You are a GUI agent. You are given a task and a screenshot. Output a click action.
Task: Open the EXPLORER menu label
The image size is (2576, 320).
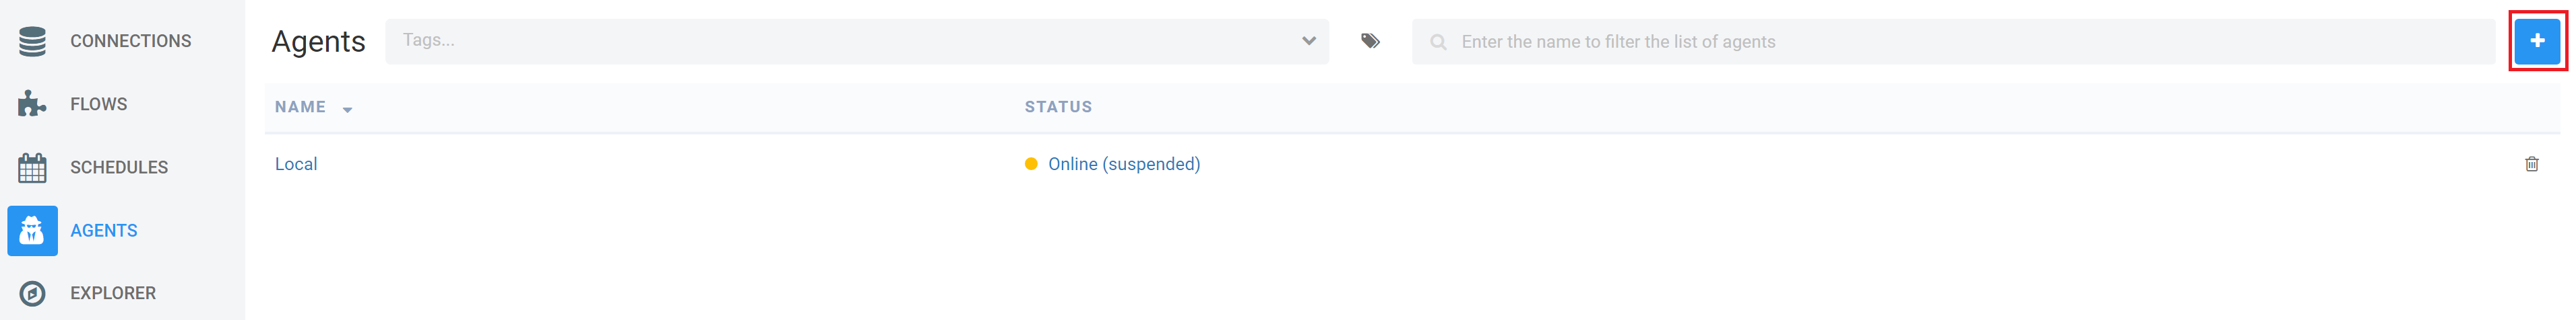[113, 293]
